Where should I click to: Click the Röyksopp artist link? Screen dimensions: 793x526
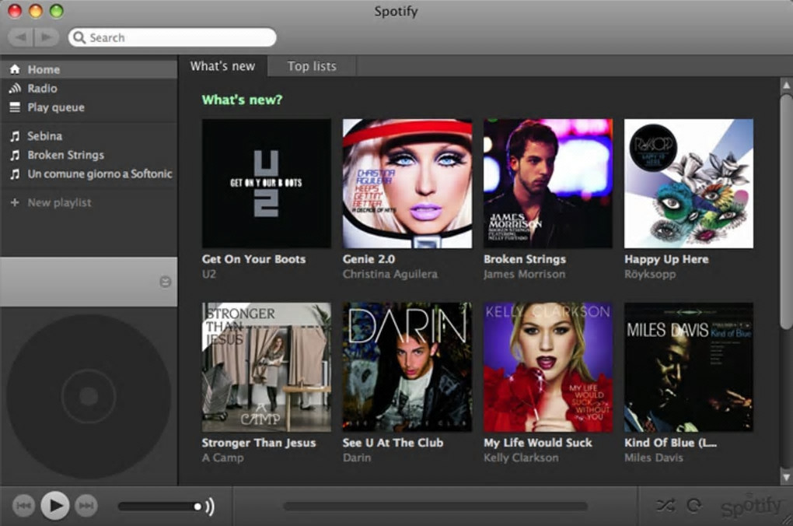pyautogui.click(x=650, y=275)
